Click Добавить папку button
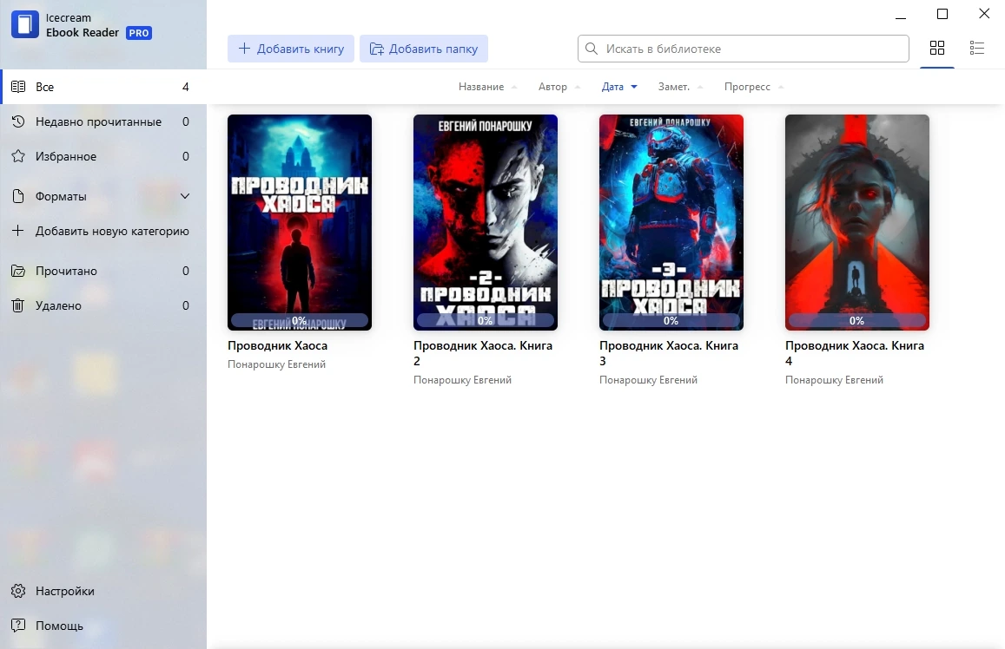Viewport: 1005px width, 649px height. coord(424,49)
